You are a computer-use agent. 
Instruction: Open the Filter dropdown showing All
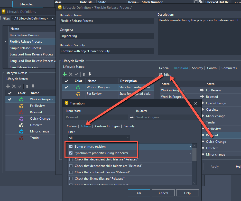127,138
